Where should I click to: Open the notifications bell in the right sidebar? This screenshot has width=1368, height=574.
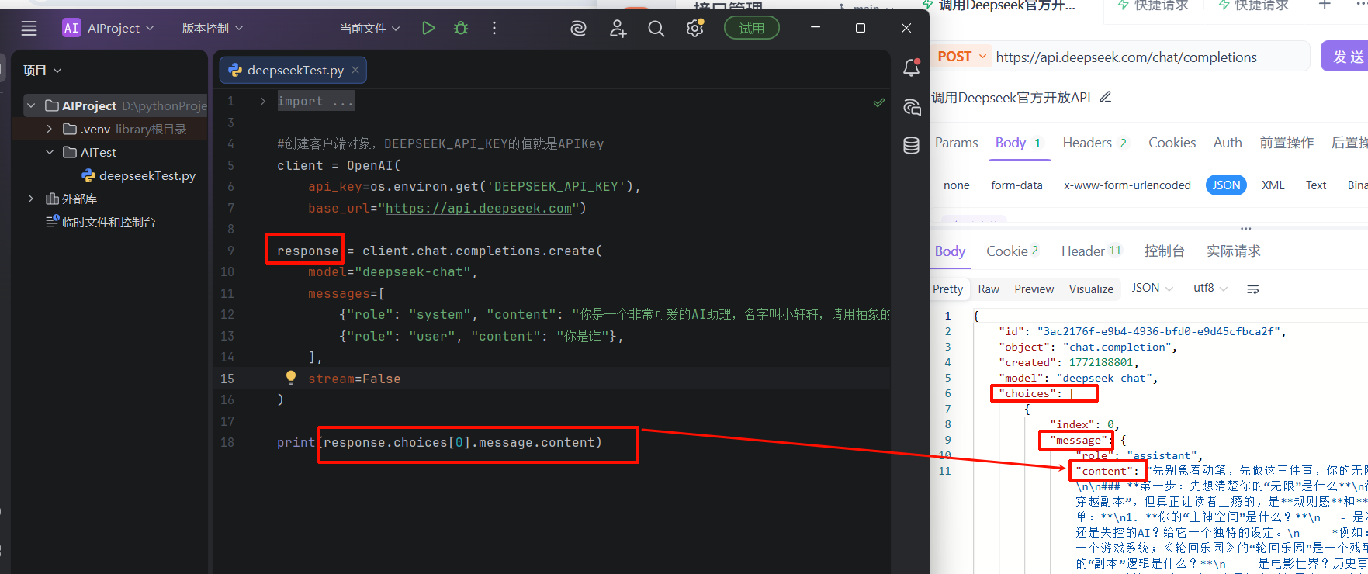pyautogui.click(x=912, y=68)
